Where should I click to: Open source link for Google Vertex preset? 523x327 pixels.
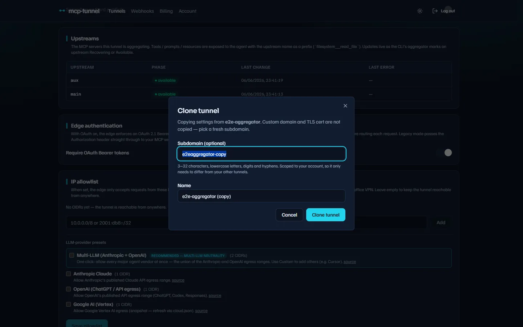coord(201,311)
